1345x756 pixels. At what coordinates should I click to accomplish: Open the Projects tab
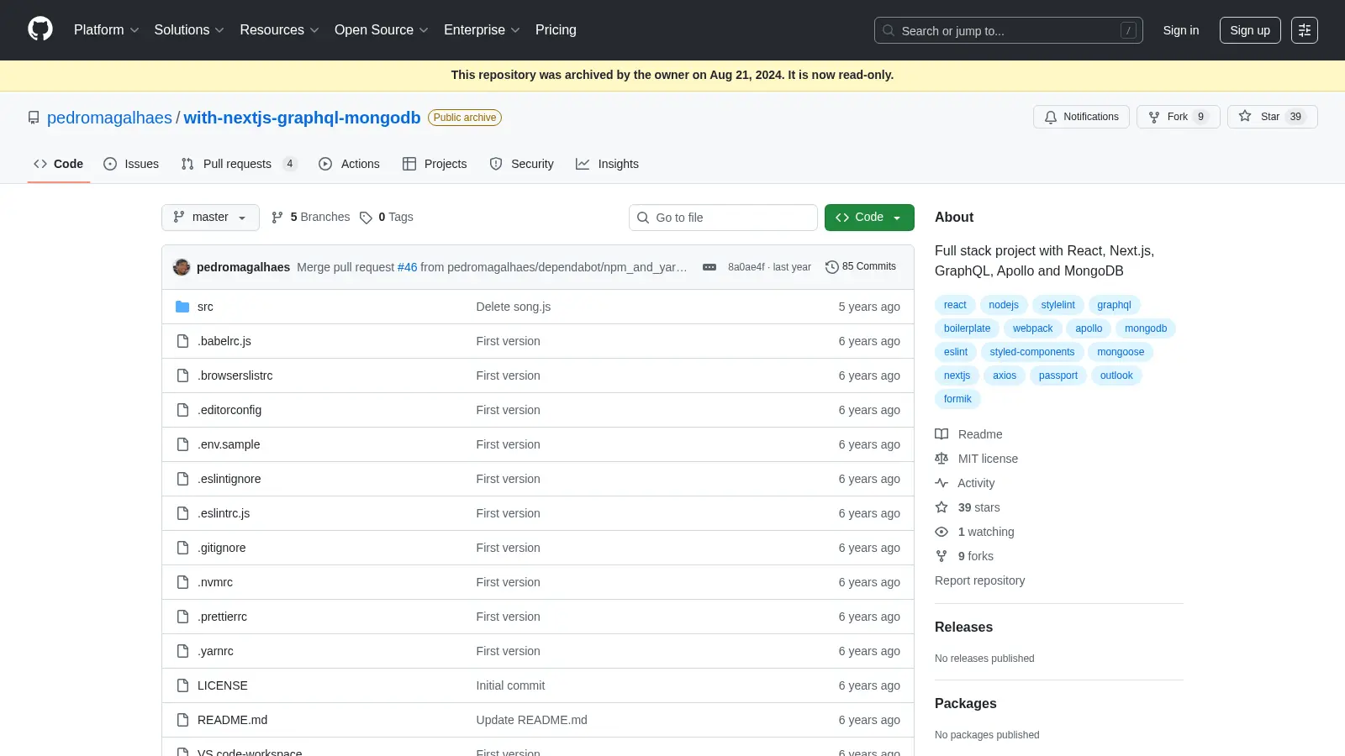[435, 164]
